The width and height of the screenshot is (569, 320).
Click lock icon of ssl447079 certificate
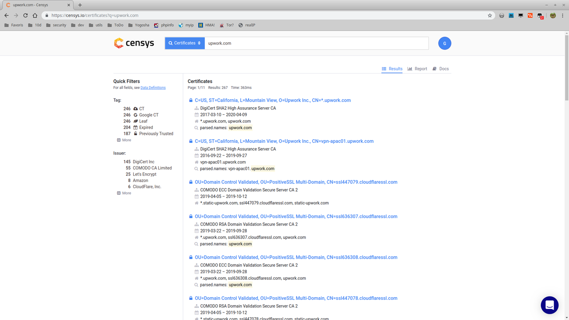point(191,182)
